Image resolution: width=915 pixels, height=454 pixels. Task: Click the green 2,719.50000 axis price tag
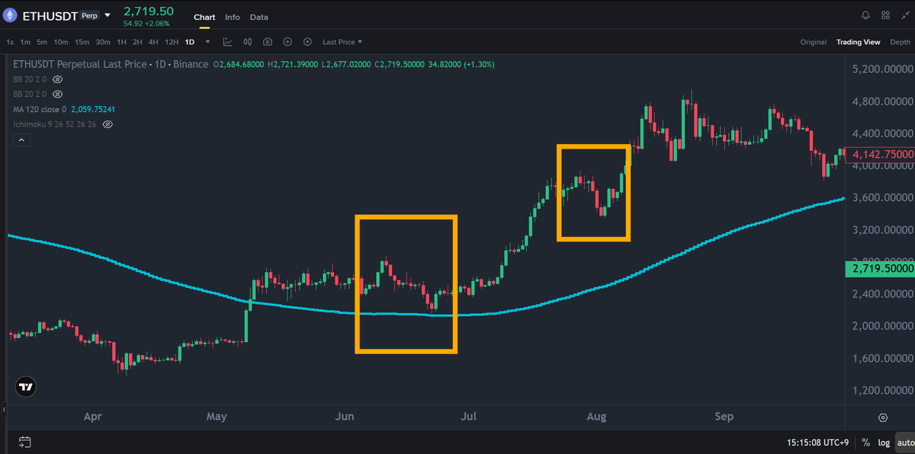coord(881,270)
